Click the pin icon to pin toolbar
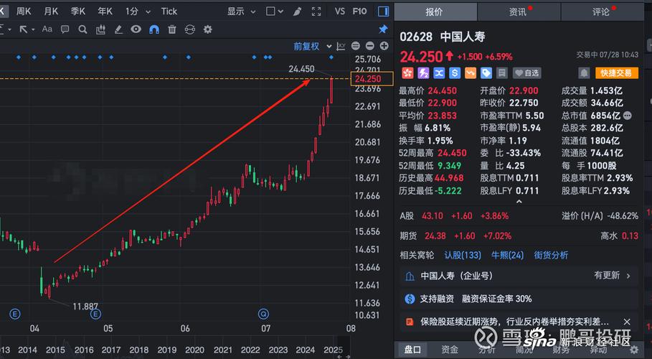The image size is (652, 359). [x=383, y=29]
